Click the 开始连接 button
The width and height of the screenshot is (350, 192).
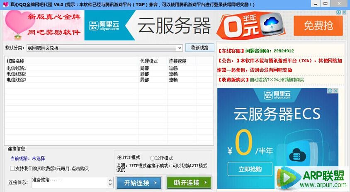coord(139,183)
